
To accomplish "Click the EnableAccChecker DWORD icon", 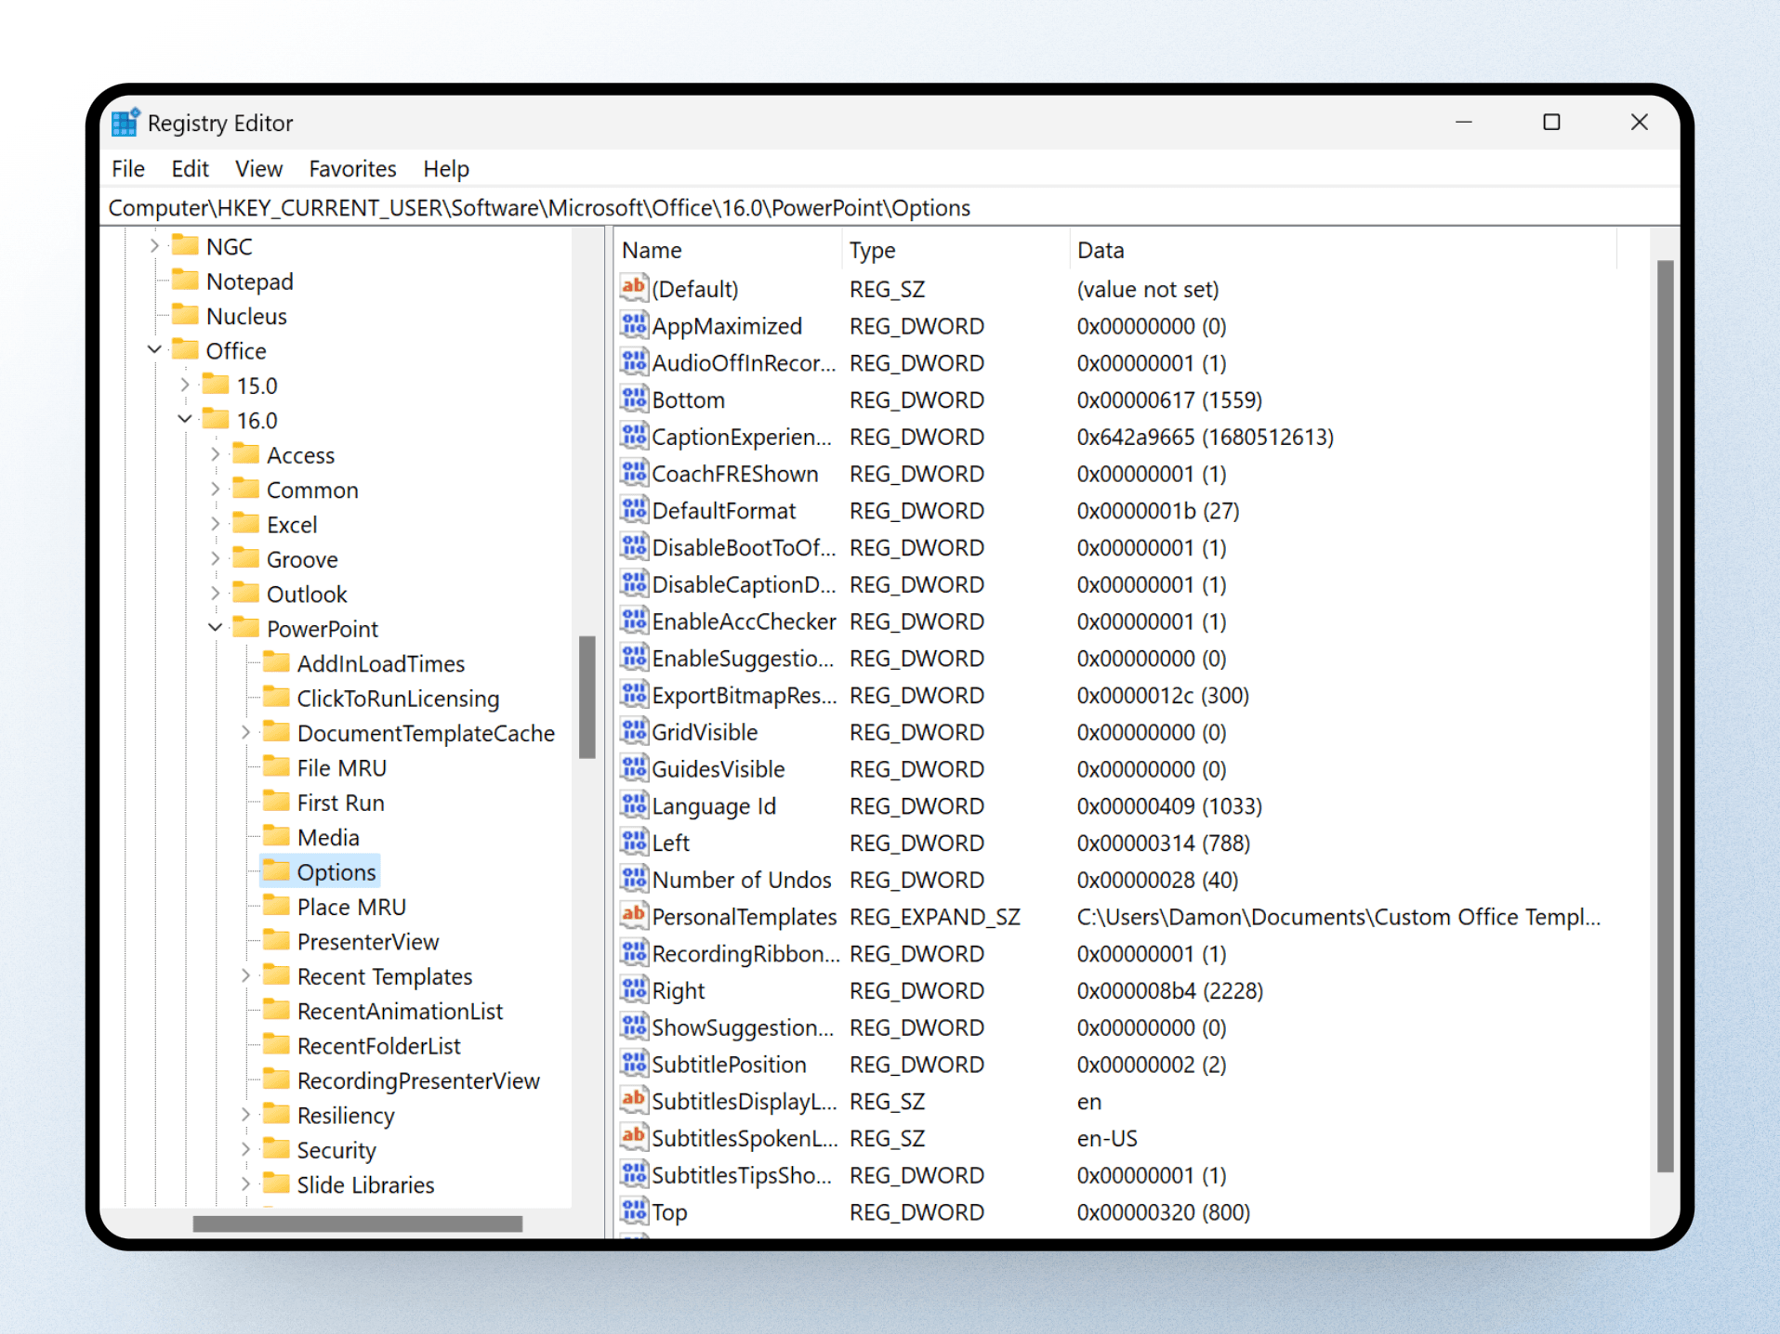I will (634, 621).
